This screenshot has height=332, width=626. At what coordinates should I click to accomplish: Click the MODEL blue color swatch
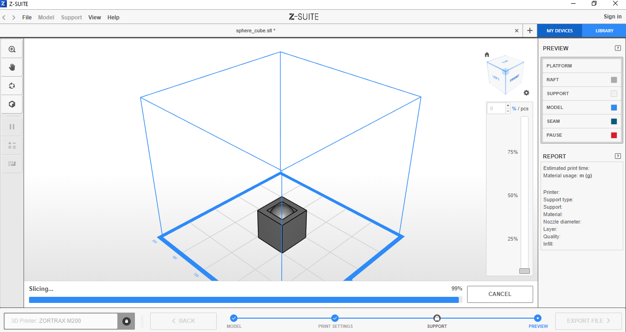point(614,108)
